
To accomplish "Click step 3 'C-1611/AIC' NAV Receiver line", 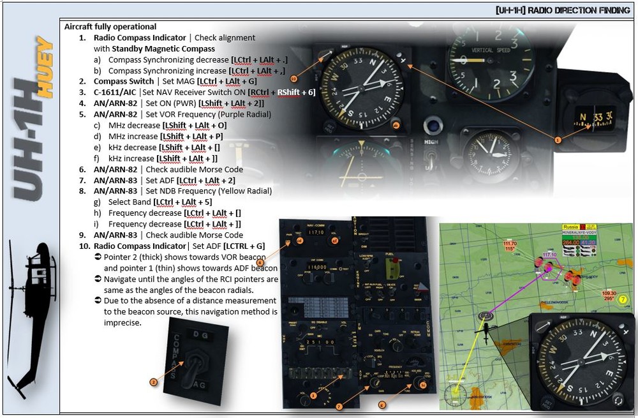I will pos(204,93).
